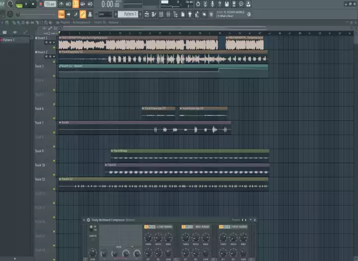Click the playlist horizontal scrollbar
358x261 pixels.
[x=165, y=27]
